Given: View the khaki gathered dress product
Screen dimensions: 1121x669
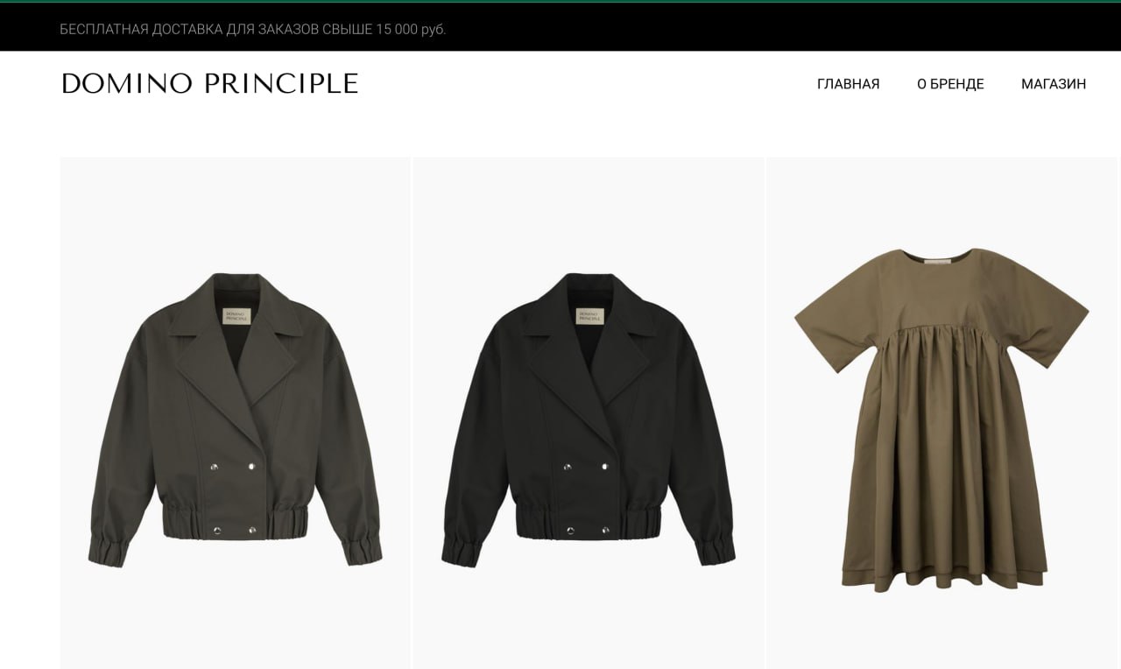Looking at the screenshot, I should [x=942, y=413].
